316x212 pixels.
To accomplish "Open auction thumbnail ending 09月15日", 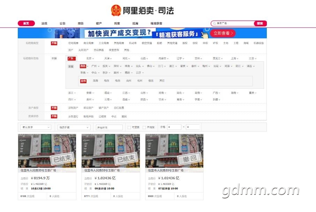I will pyautogui.click(x=111, y=151).
